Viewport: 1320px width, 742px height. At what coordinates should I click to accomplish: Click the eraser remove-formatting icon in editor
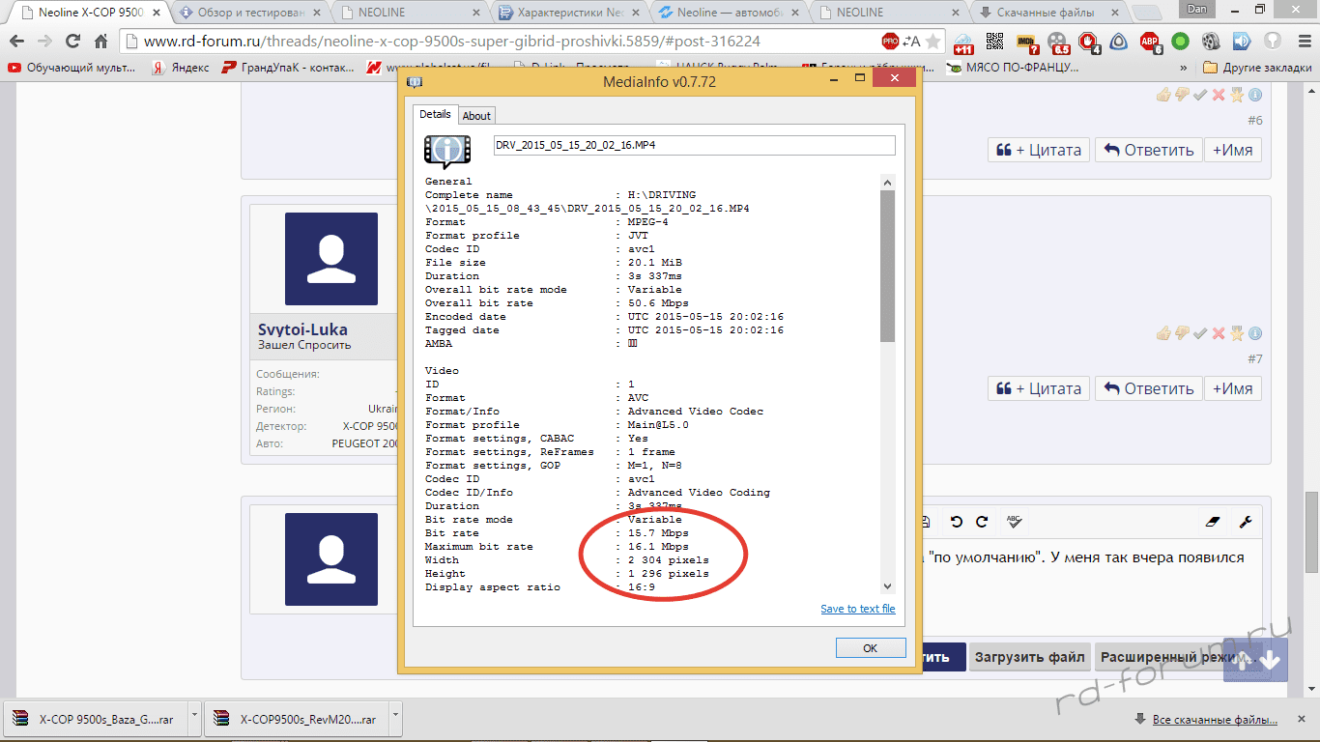pos(1214,522)
